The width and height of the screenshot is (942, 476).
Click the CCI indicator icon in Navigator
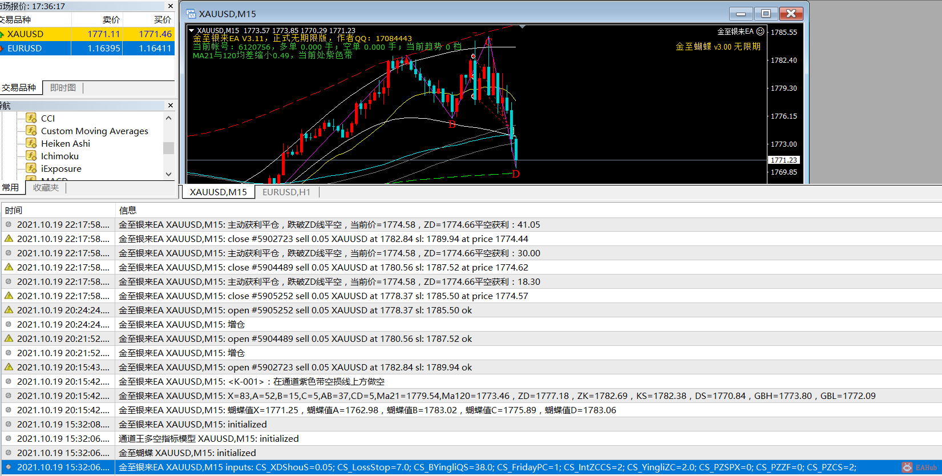point(31,118)
